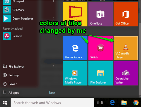Click the Recently added heading
141x107 pixels.
13,29
